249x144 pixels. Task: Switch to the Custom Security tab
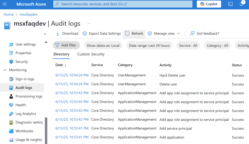pyautogui.click(x=91, y=54)
